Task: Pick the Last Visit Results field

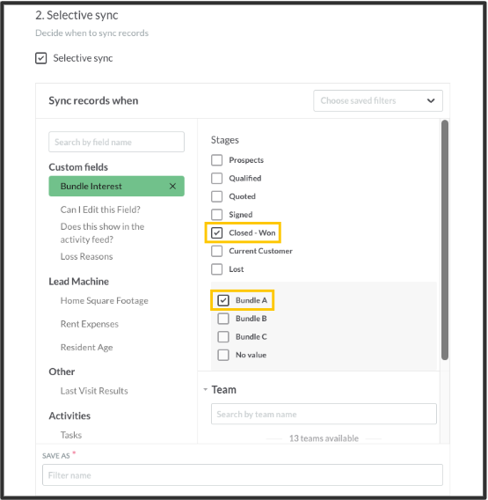Action: 94,391
